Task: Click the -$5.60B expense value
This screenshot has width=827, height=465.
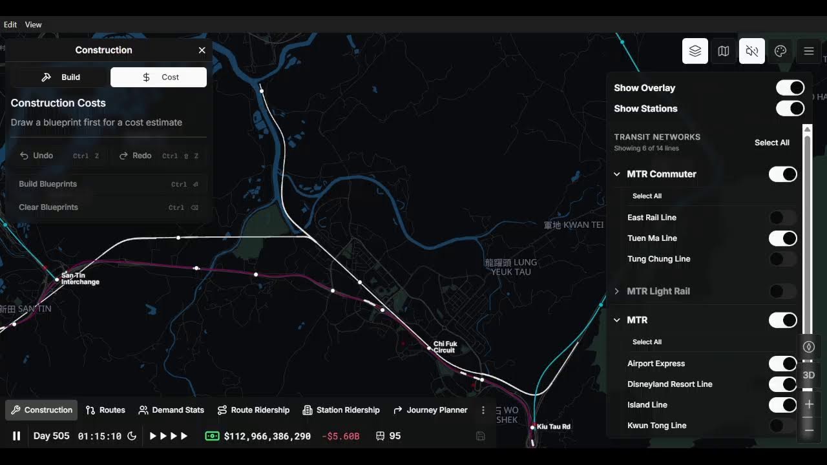Action: (x=340, y=436)
